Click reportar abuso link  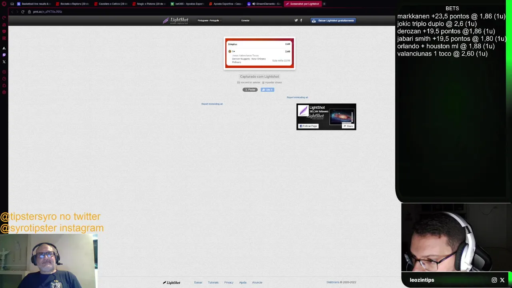272,82
